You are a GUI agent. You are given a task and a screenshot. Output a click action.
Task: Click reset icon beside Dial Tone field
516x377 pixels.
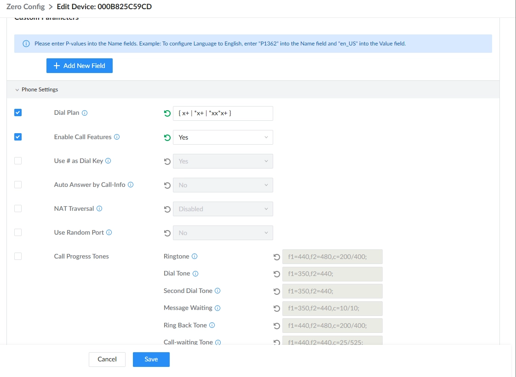point(277,274)
